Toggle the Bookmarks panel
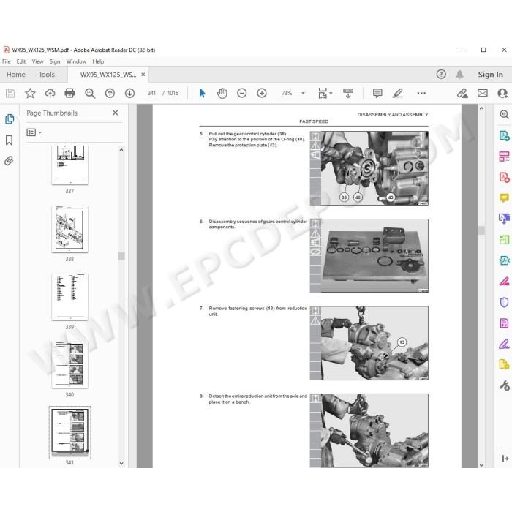This screenshot has height=512, width=512. [x=9, y=140]
